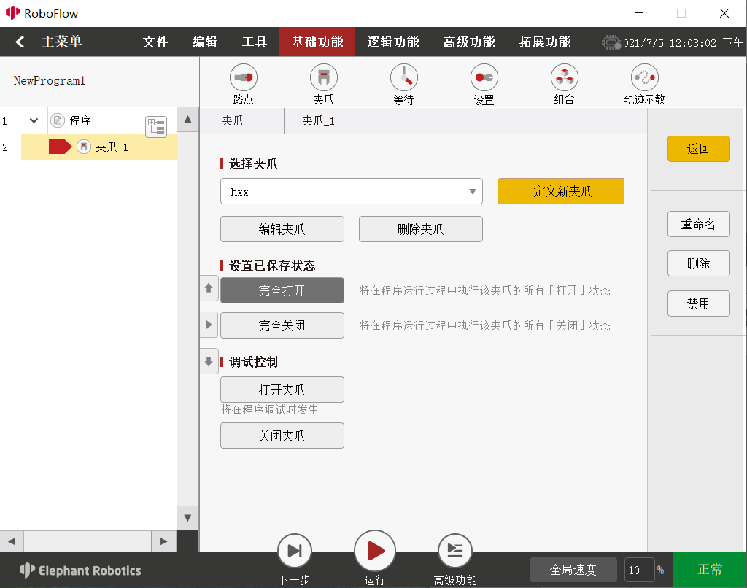Image resolution: width=747 pixels, height=588 pixels.
Task: Open 轨迹示教 trajectory teaching tool
Action: 645,85
